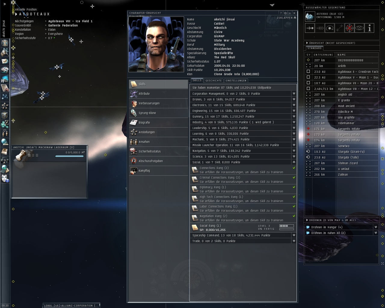Expand the Missile Launcher Operation skill group

coord(294,145)
